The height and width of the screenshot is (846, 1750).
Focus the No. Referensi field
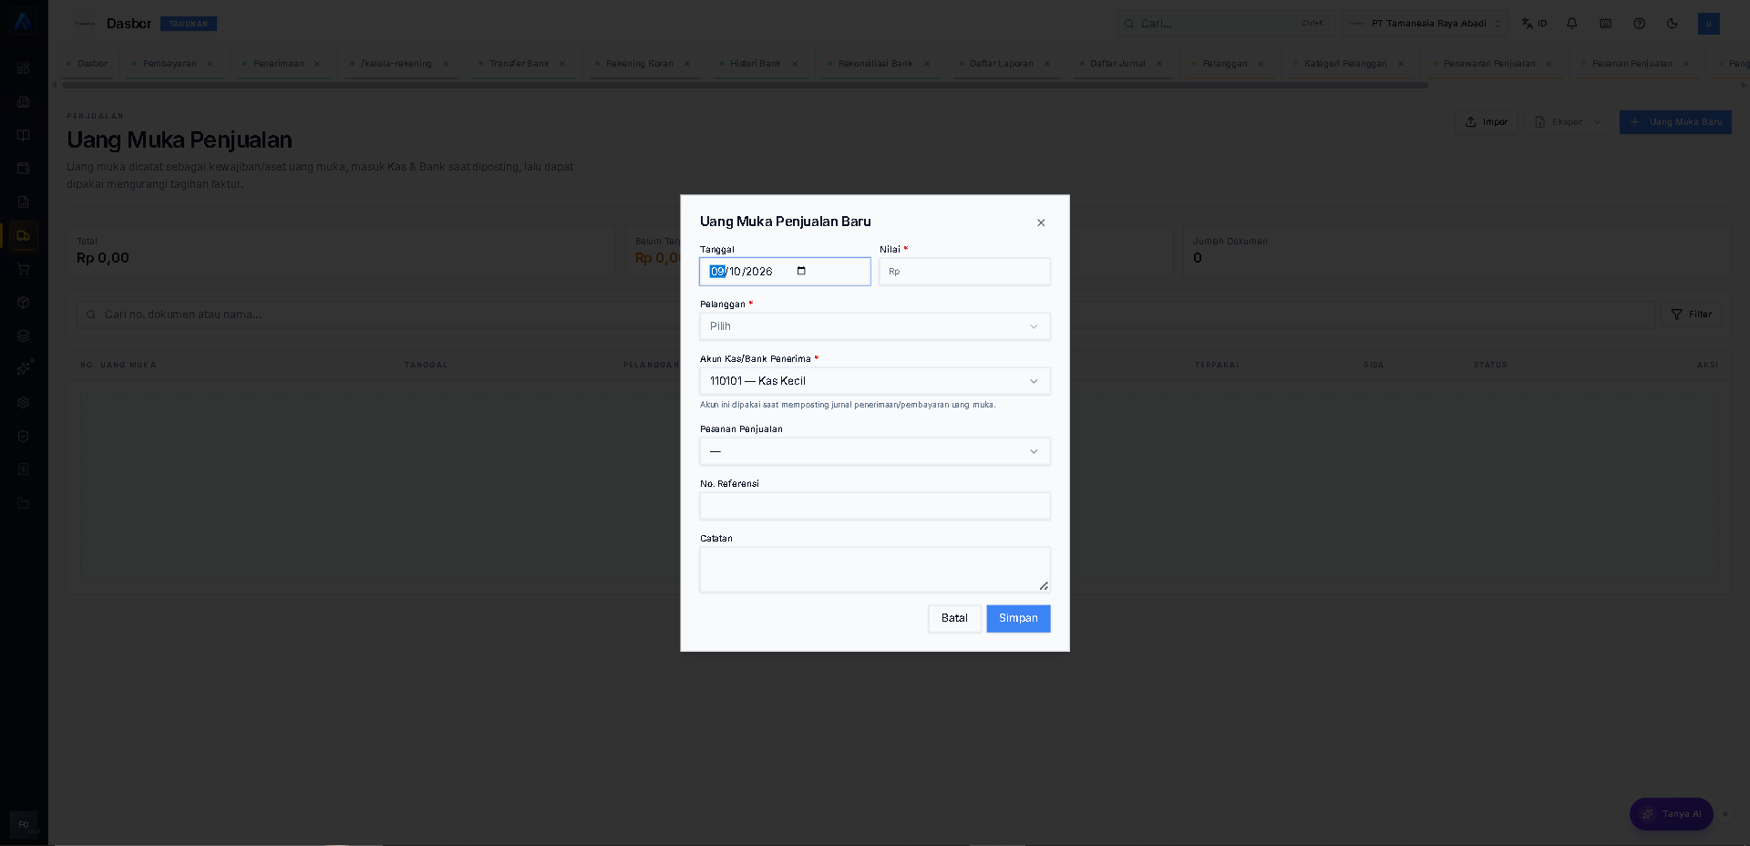click(874, 506)
